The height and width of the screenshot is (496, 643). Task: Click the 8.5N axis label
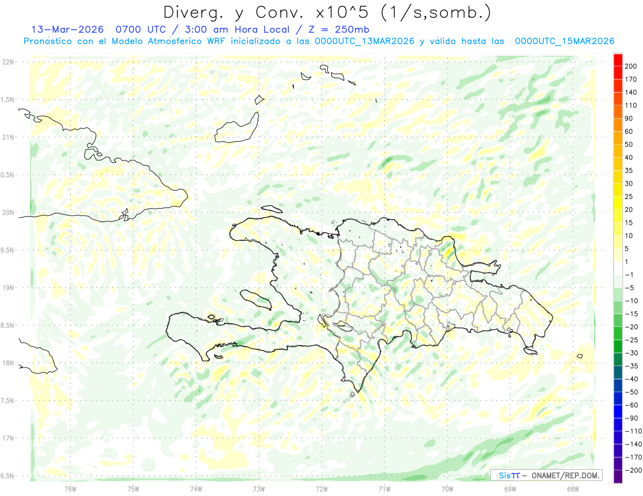click(x=8, y=325)
